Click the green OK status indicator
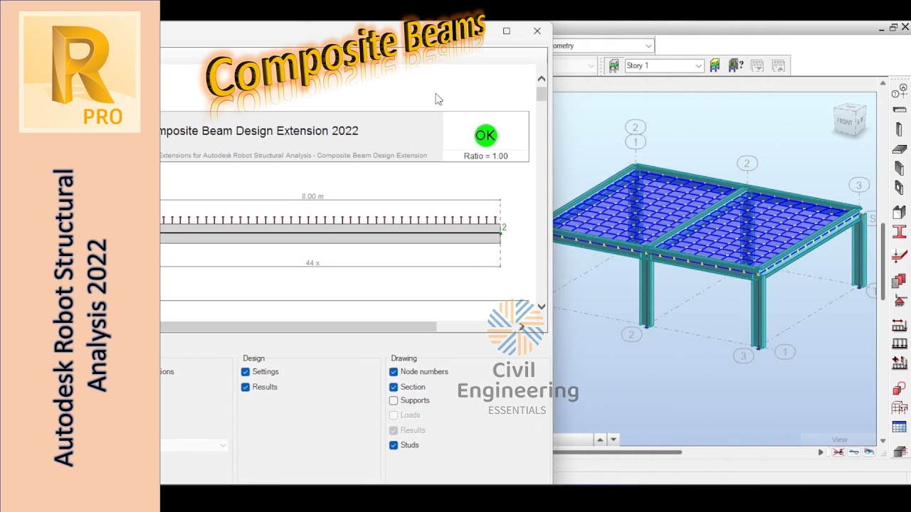 click(485, 135)
